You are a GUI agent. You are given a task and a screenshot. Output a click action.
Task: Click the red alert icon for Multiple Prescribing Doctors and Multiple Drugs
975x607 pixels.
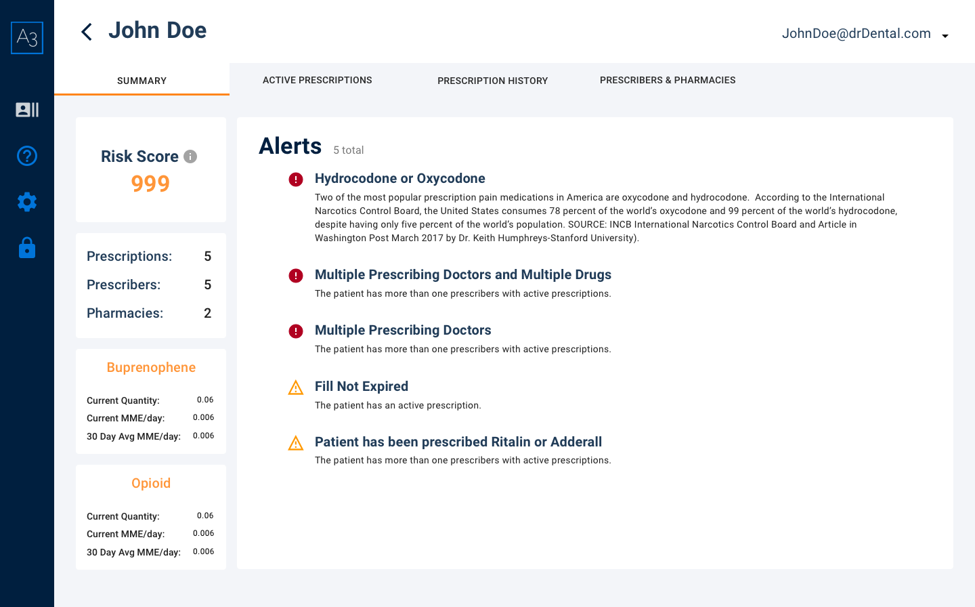tap(296, 275)
